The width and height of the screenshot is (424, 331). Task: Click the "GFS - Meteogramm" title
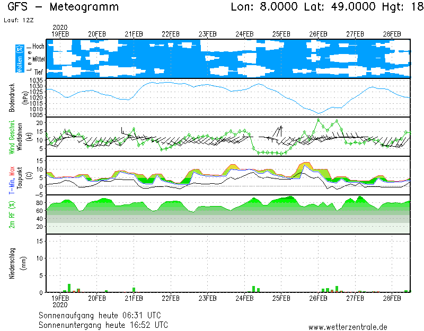(63, 7)
